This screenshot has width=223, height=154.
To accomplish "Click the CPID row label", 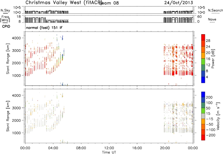I will 6,26.
